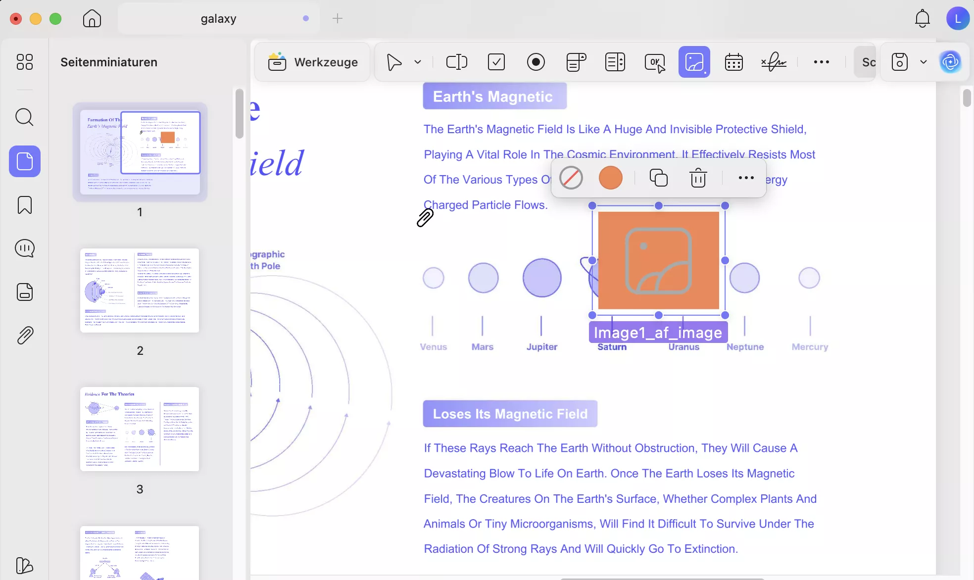The width and height of the screenshot is (974, 580).
Task: Select the image field tool in toolbar
Action: pyautogui.click(x=694, y=62)
